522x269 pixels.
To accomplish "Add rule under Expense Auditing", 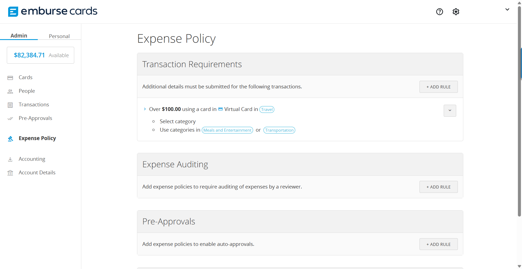I will coord(438,187).
